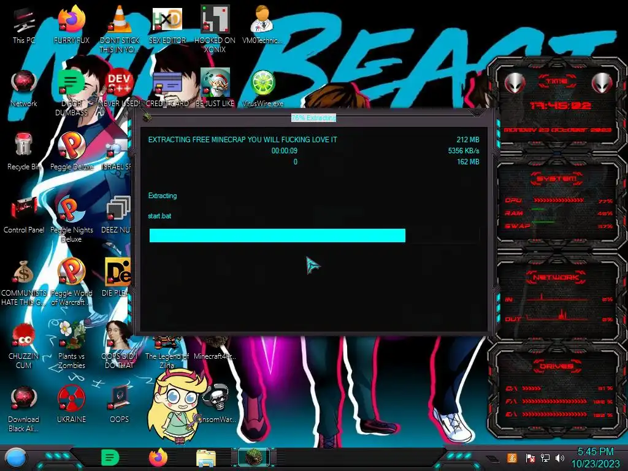This screenshot has height=471, width=628.
Task: Click the C:\ drive meter in the DRIVES widget
Action: pos(558,388)
